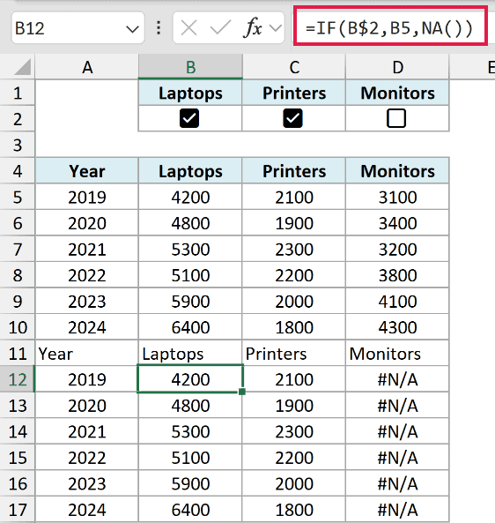Expand the function dropdown next to fx
The width and height of the screenshot is (495, 523).
pos(276,28)
